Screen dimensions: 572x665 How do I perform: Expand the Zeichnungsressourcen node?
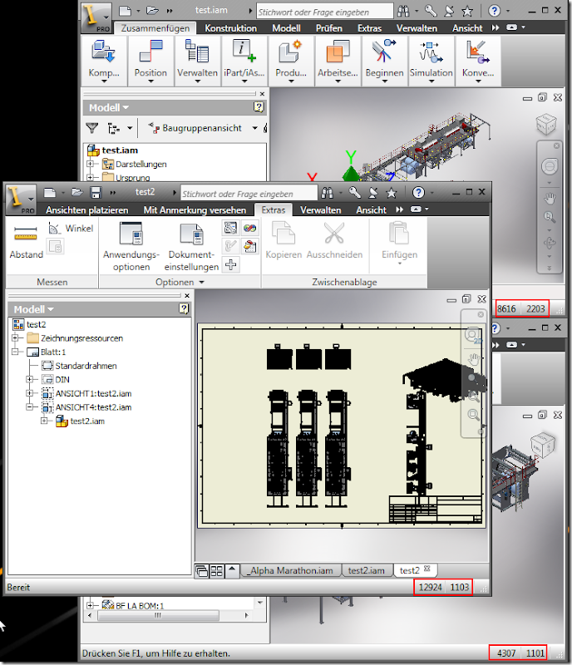pyautogui.click(x=16, y=338)
